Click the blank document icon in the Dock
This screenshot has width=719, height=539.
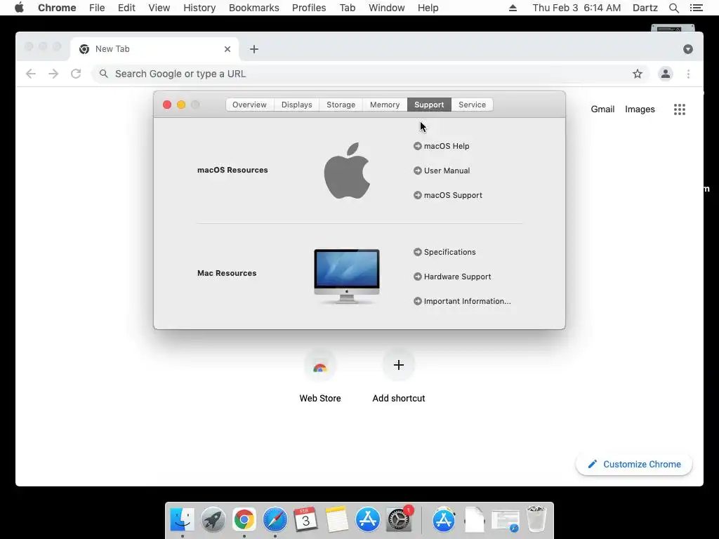[x=475, y=520]
